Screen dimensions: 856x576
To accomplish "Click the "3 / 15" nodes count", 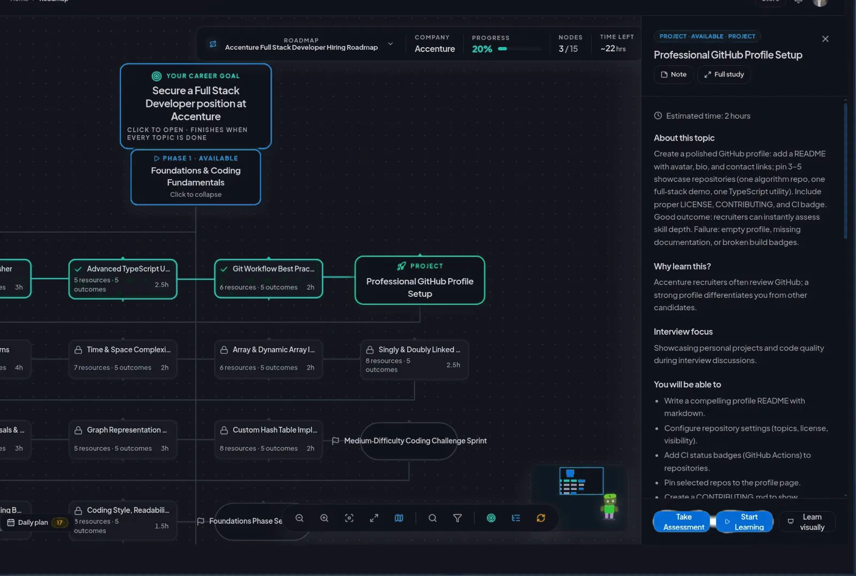I will click(x=568, y=49).
